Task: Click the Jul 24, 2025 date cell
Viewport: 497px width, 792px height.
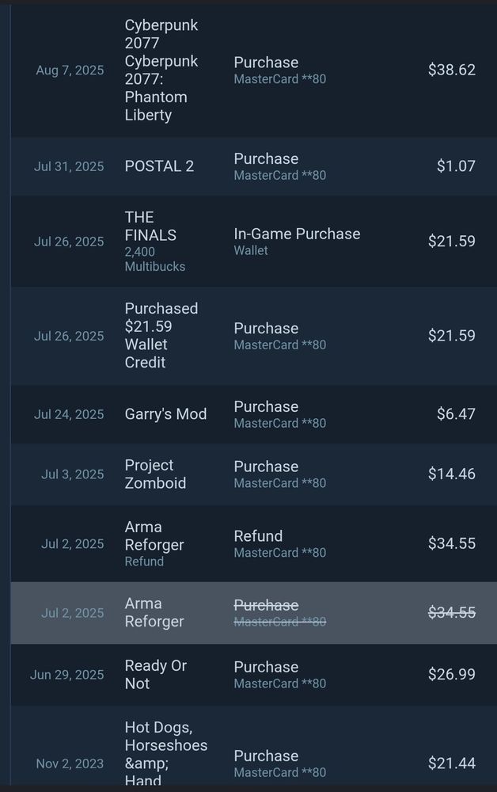Action: (69, 414)
